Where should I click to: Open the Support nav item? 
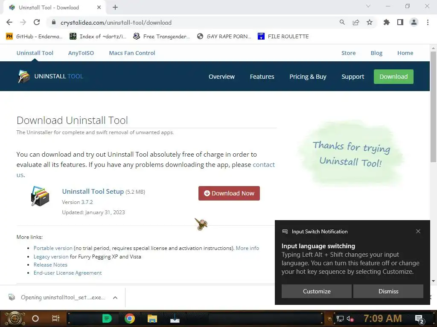click(353, 77)
